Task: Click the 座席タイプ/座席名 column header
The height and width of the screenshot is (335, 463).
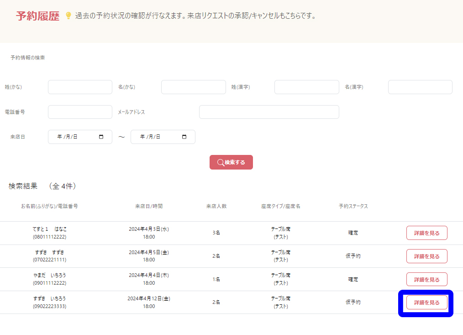Action: pos(281,206)
